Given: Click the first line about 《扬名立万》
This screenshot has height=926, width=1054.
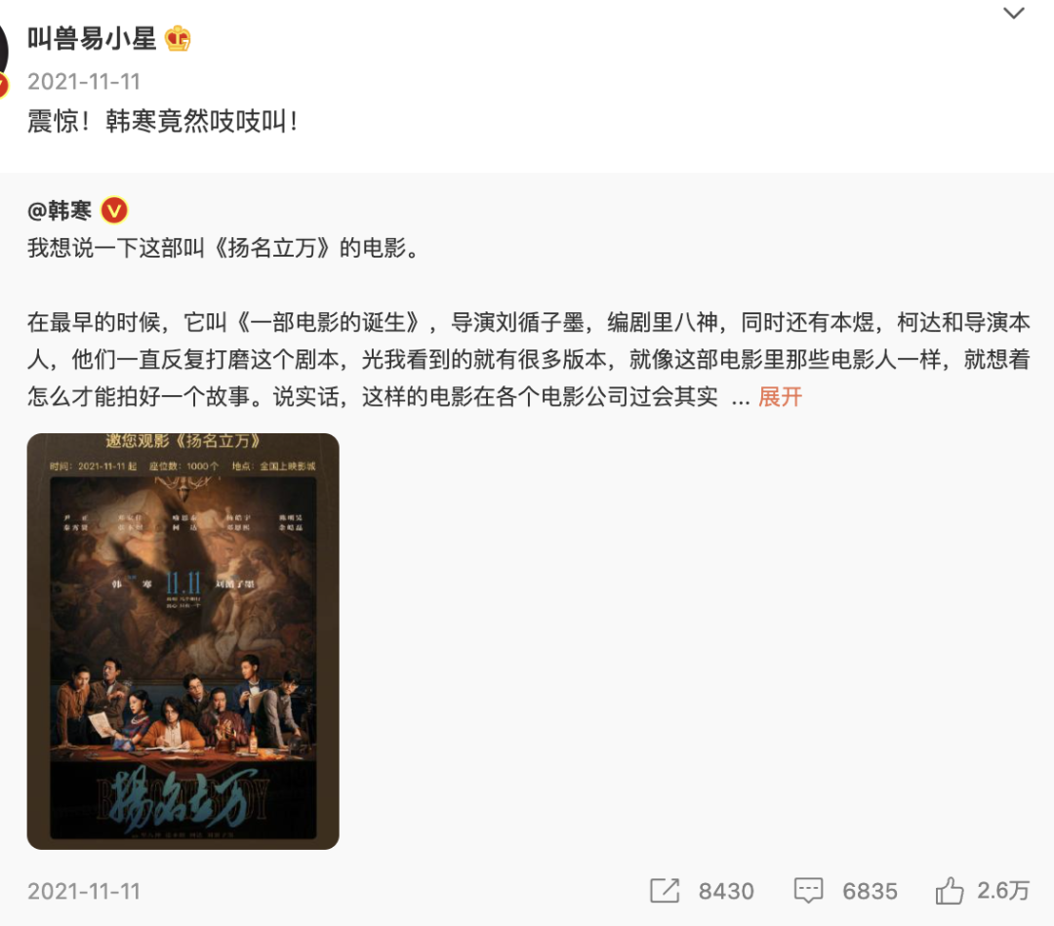Looking at the screenshot, I should click(223, 248).
